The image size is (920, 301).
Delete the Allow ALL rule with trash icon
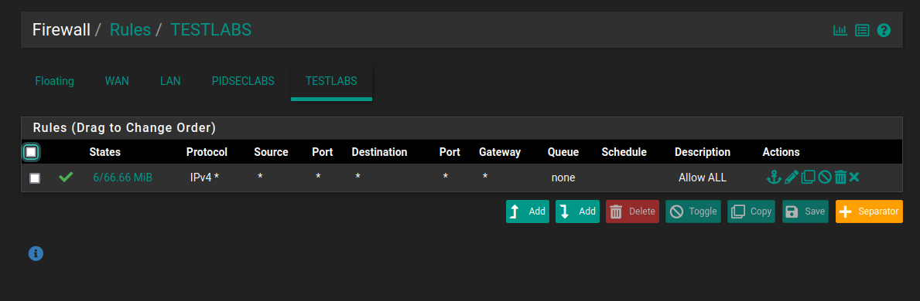tap(840, 177)
